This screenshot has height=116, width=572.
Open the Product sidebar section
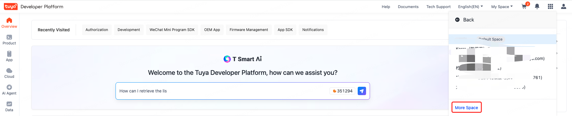[x=9, y=40]
